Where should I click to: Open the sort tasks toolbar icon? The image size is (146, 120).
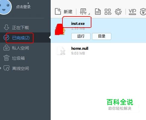(83, 11)
